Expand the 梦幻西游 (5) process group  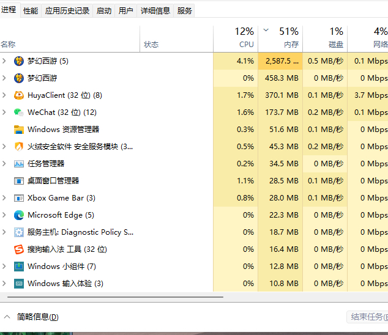(x=4, y=61)
